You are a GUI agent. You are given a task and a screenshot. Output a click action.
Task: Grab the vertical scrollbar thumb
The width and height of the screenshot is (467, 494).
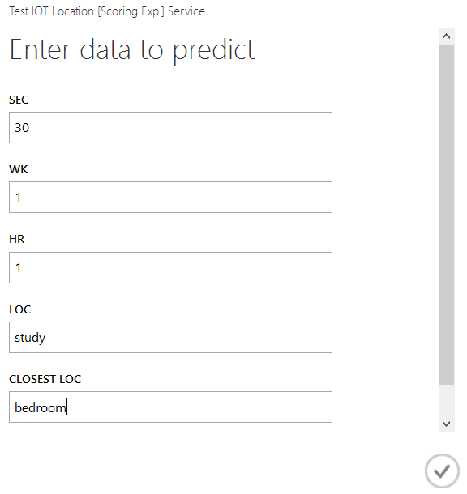446,215
